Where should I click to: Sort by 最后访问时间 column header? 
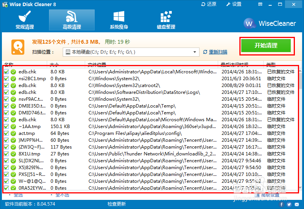click(x=241, y=65)
